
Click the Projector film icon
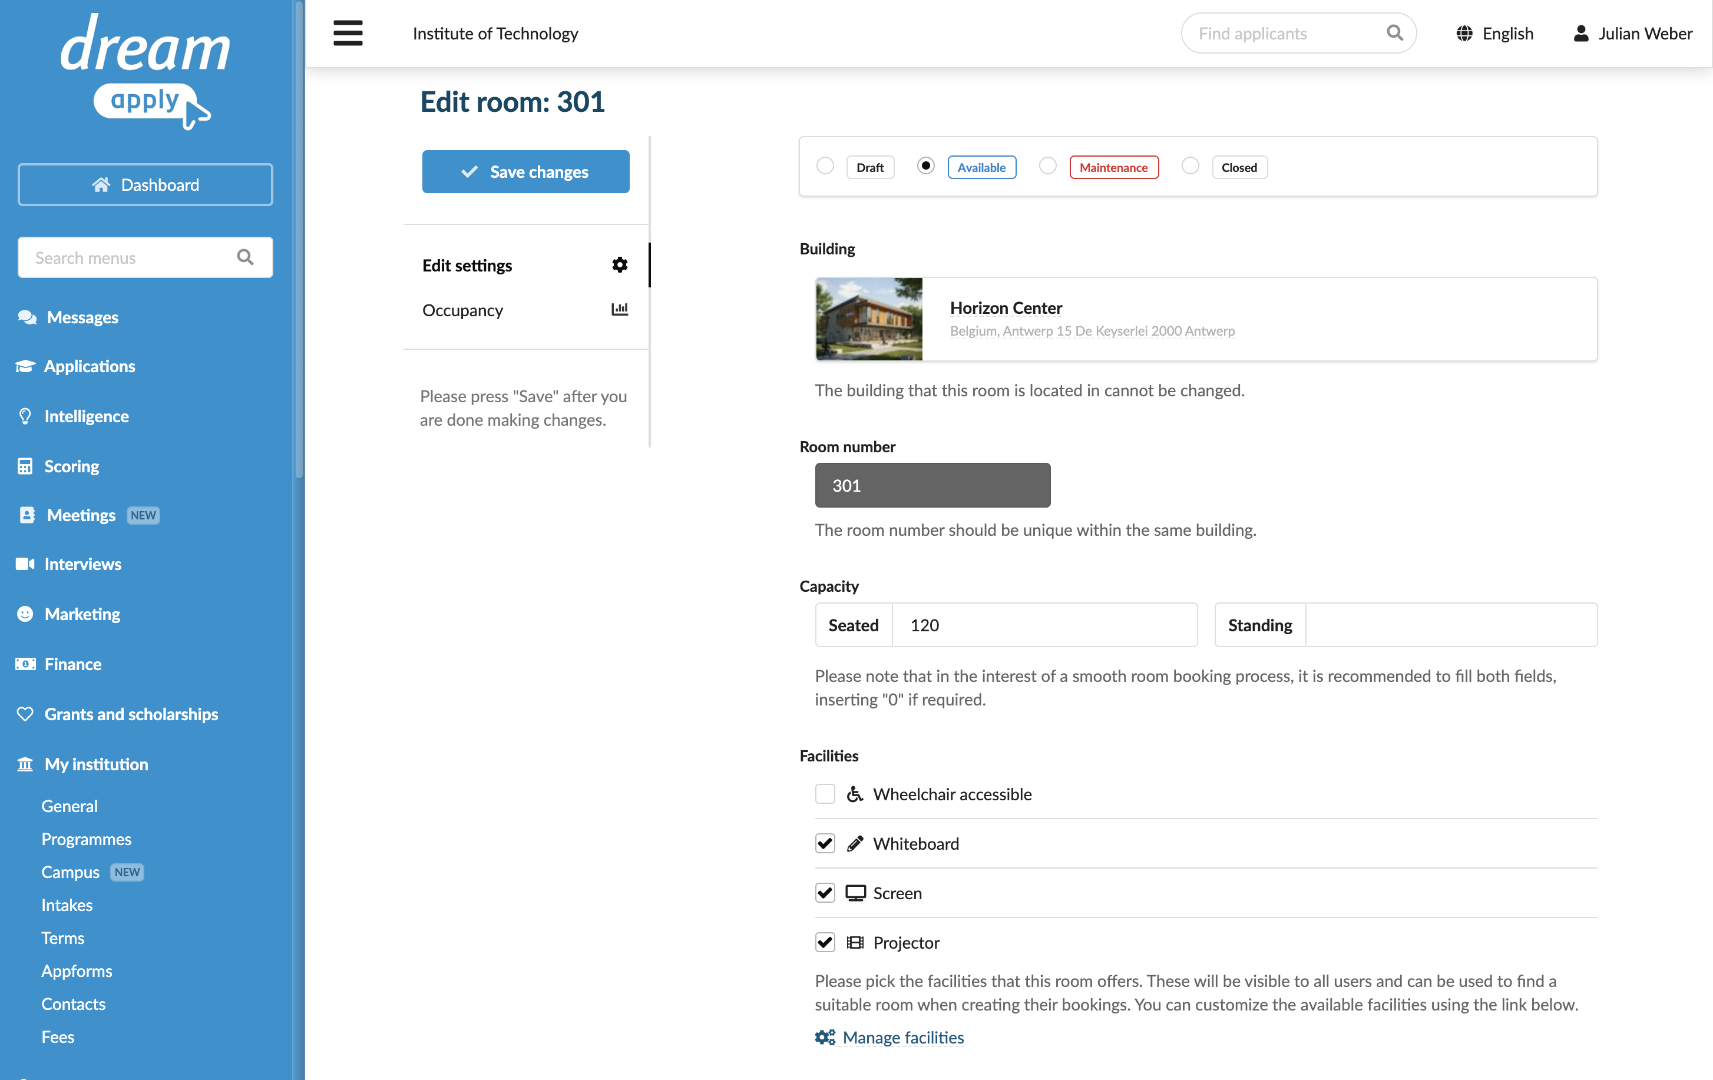pyautogui.click(x=854, y=943)
